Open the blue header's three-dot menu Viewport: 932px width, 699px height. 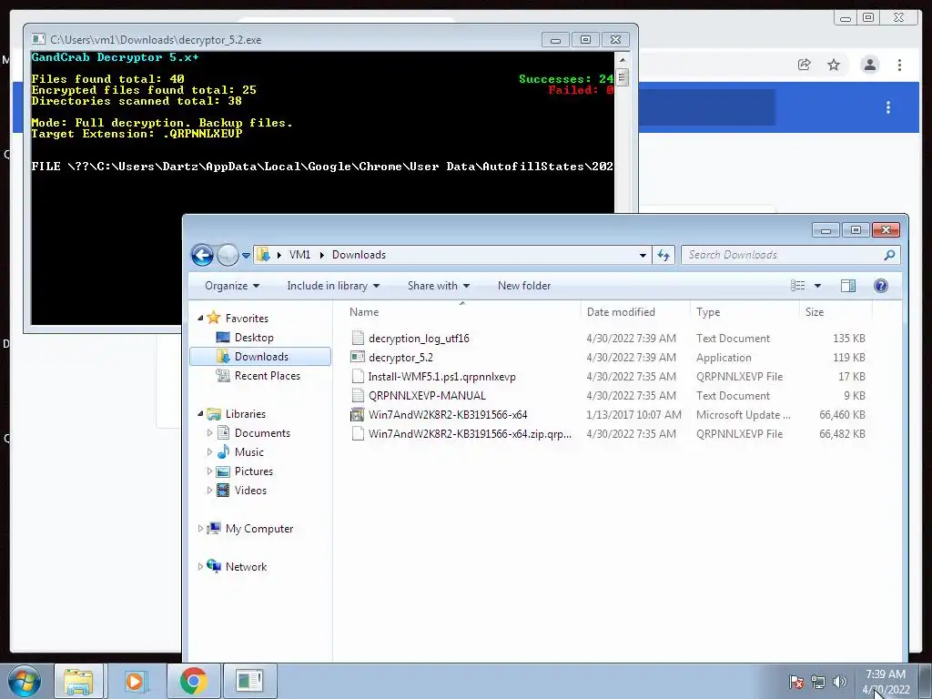[888, 107]
